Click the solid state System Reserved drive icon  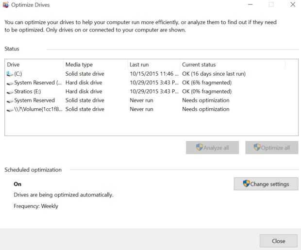pyautogui.click(x=10, y=100)
